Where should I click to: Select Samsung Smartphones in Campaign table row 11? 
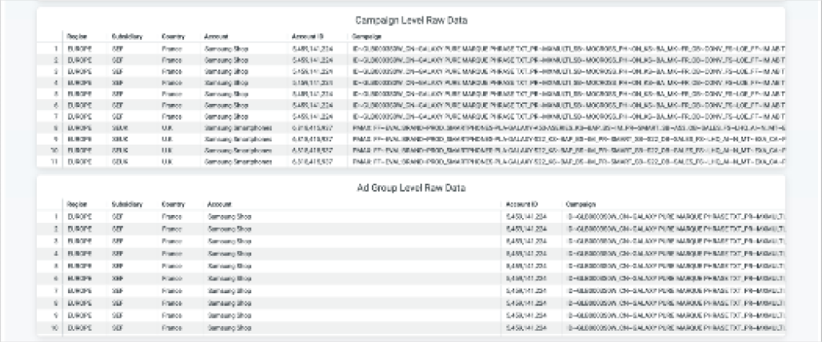(238, 162)
